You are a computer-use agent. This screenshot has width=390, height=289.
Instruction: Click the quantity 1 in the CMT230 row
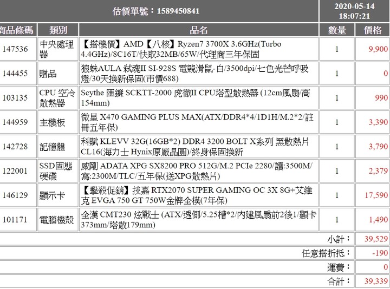tap(337, 219)
